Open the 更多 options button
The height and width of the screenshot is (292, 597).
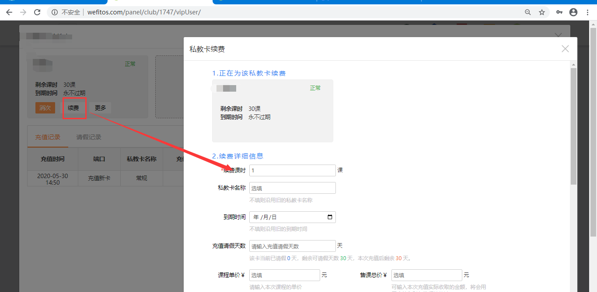click(101, 108)
